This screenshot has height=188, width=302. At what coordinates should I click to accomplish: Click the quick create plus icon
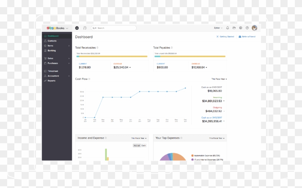click(77, 28)
